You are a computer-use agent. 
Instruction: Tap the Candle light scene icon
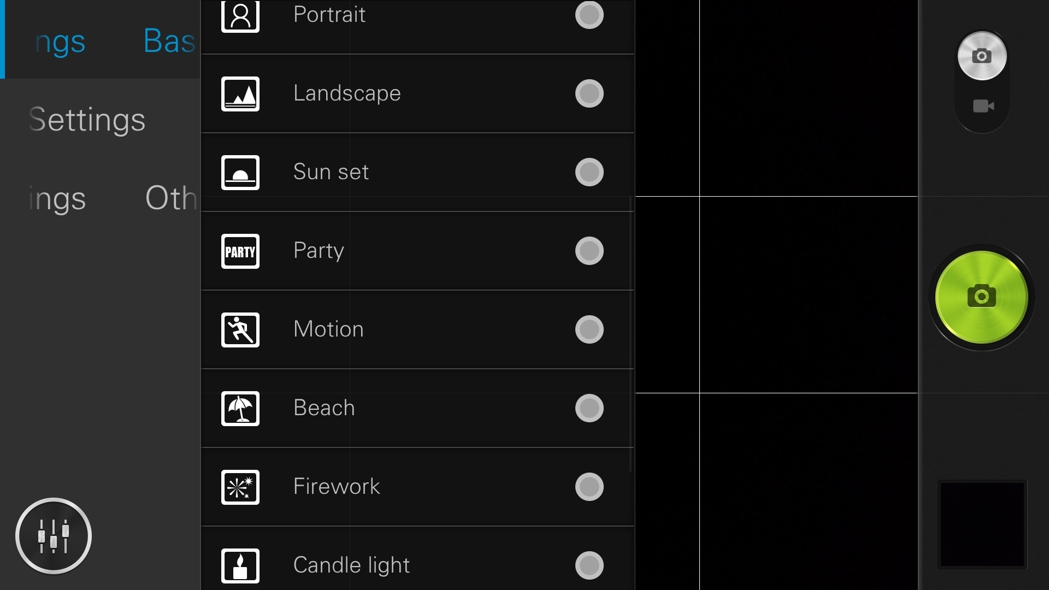(240, 566)
